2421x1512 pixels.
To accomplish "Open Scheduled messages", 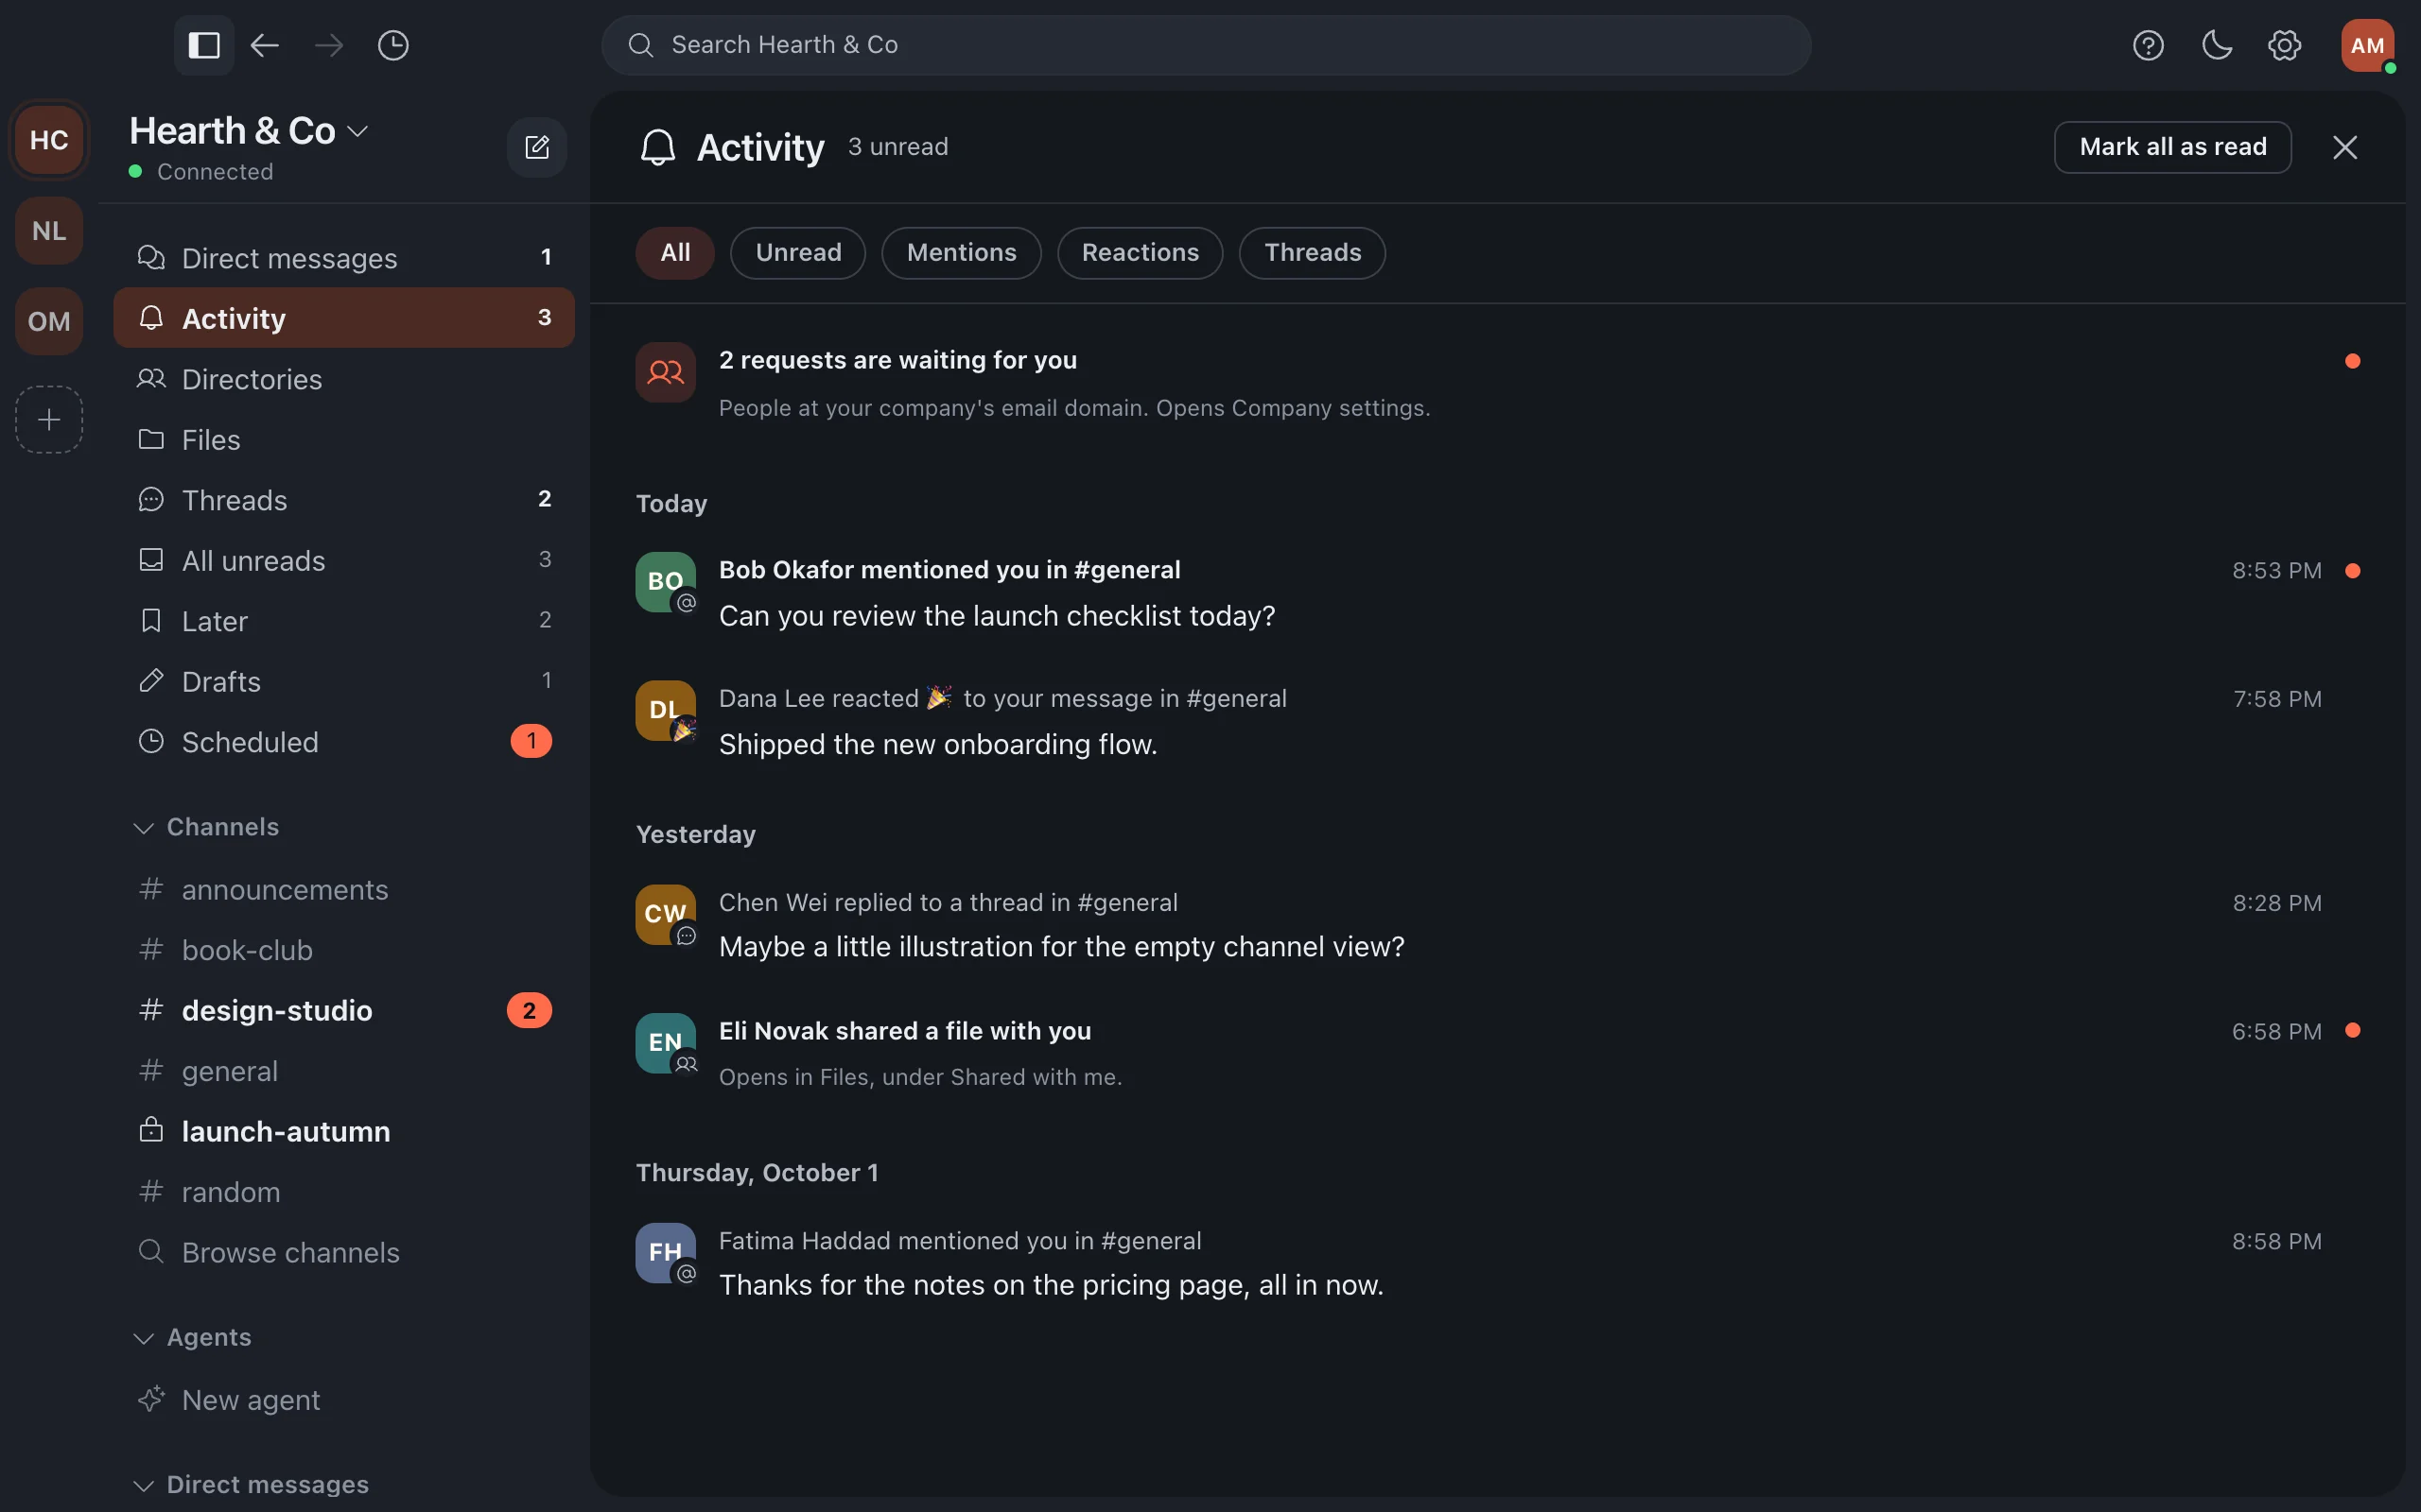I will [x=344, y=742].
